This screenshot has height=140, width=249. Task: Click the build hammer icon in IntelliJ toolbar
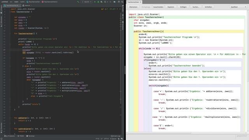point(78,2)
